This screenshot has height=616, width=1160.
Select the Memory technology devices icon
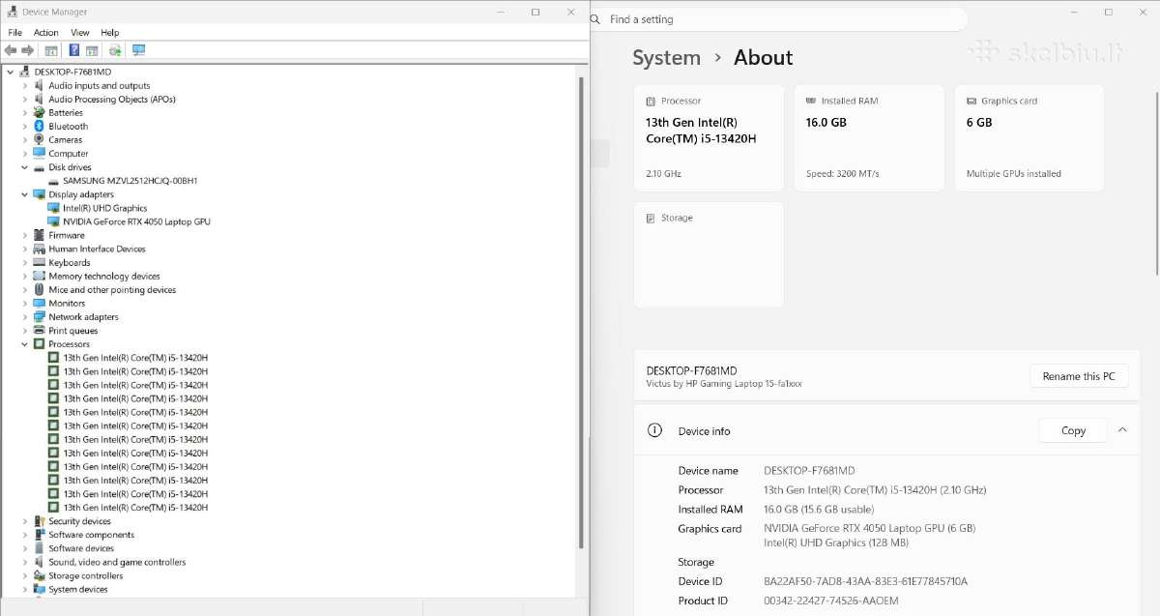click(x=39, y=276)
